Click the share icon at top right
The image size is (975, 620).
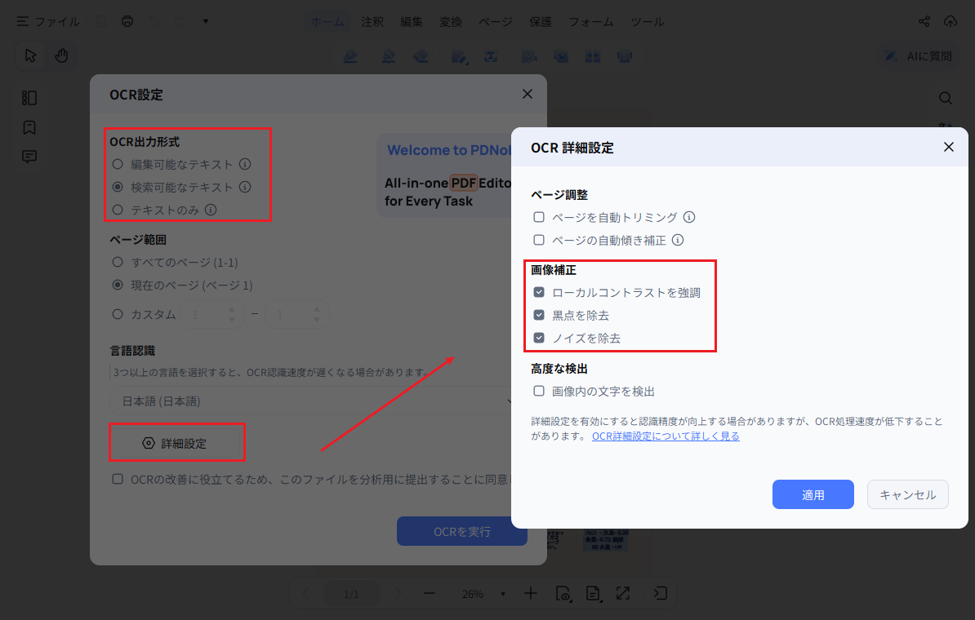coord(924,21)
